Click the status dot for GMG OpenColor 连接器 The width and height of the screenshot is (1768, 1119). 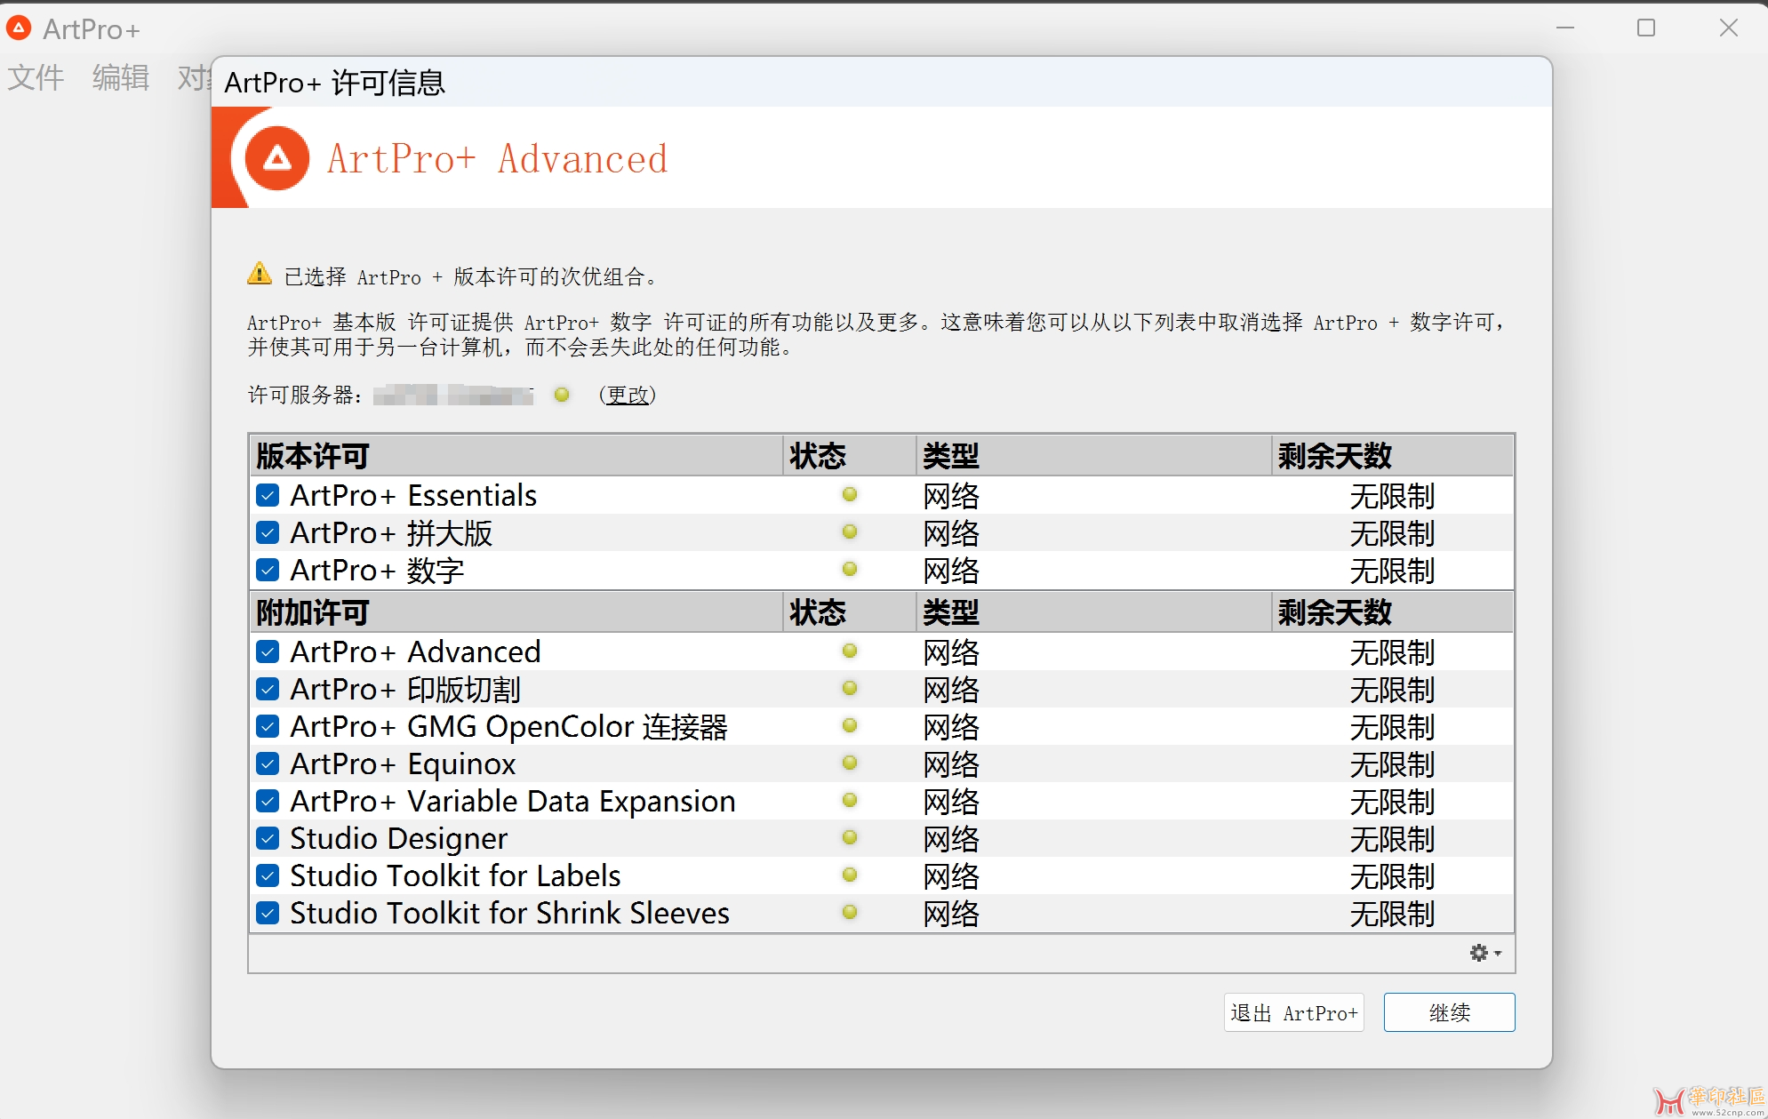tap(850, 725)
